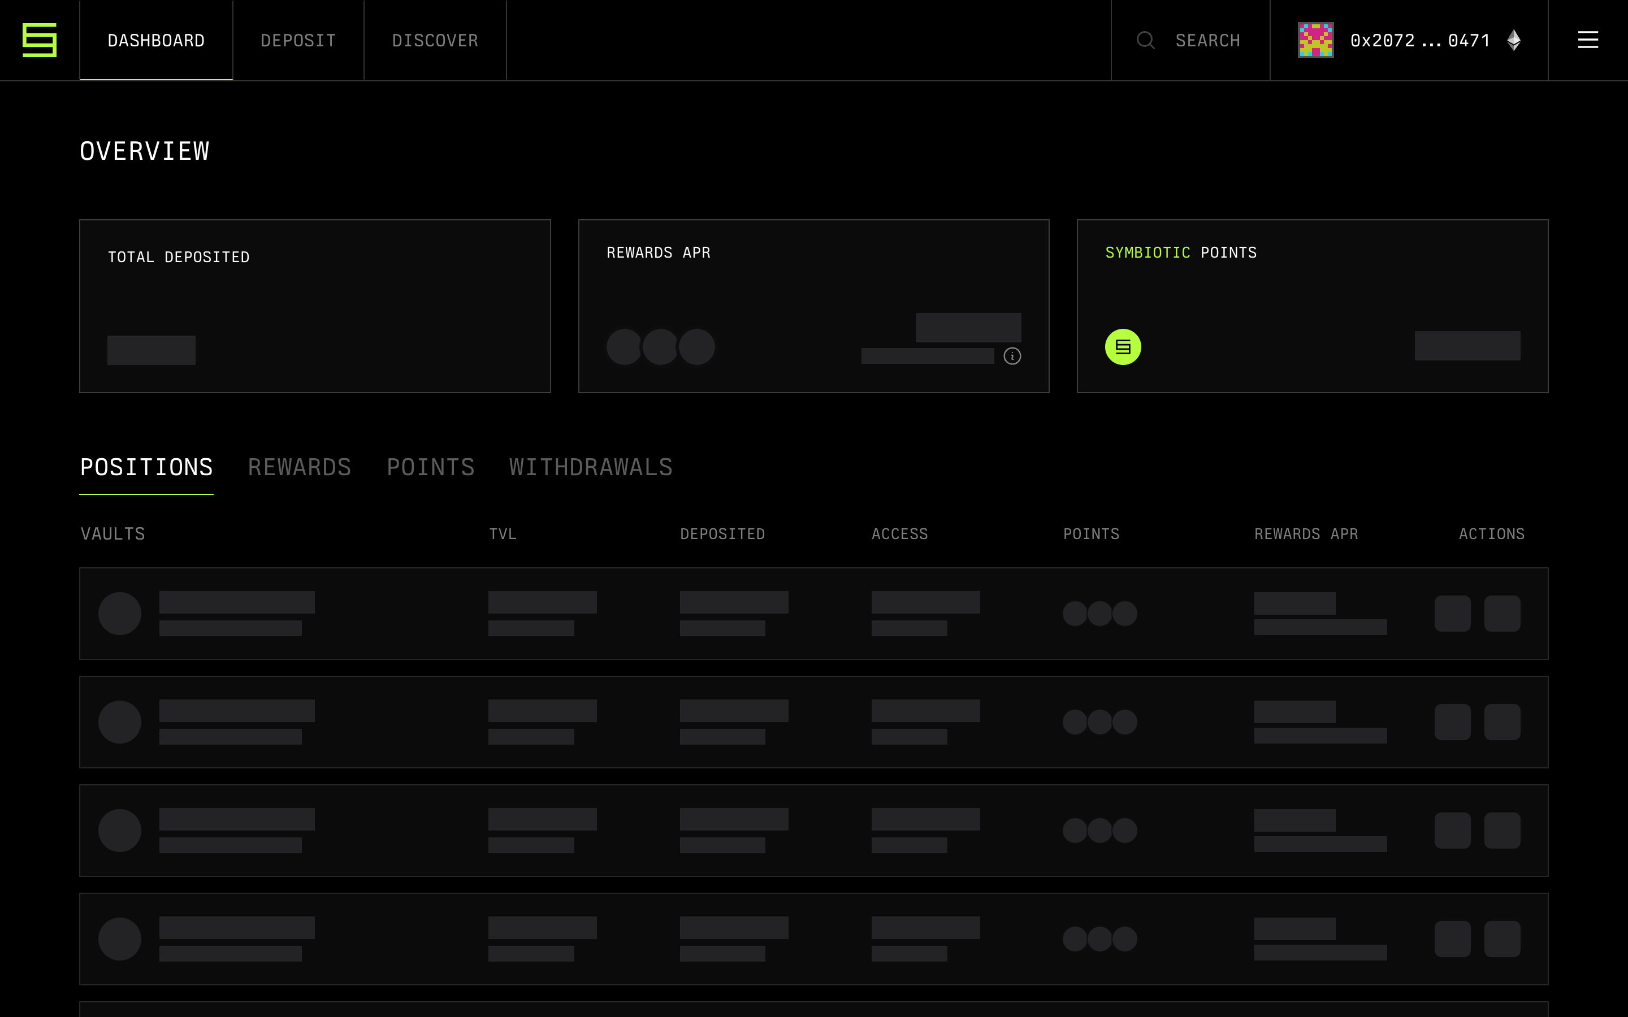This screenshot has height=1017, width=1628.
Task: Click the Overview heading
Action: click(x=145, y=151)
